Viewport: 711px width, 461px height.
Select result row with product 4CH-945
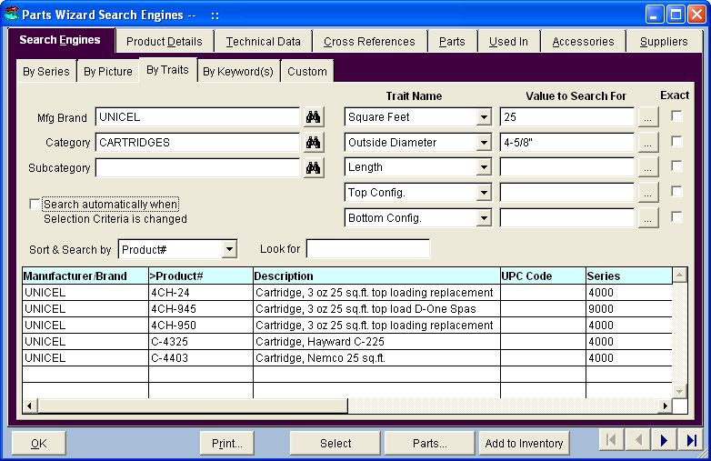[x=347, y=308]
